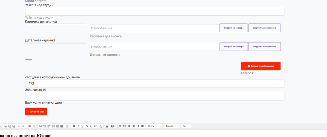Apply strikethrough text formatting
This screenshot has width=327, height=137.
pos(87,126)
